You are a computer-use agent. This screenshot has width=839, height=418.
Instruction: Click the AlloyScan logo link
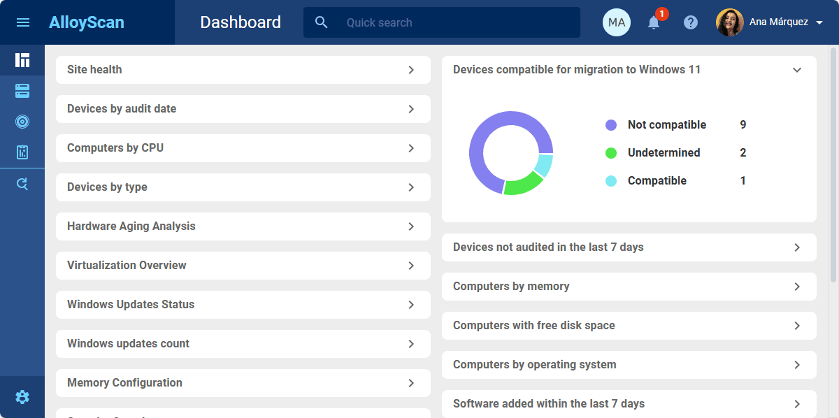[x=87, y=22]
